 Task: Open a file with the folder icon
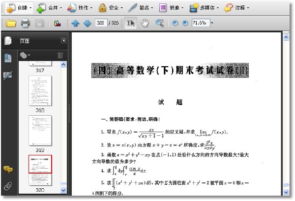coord(11,23)
